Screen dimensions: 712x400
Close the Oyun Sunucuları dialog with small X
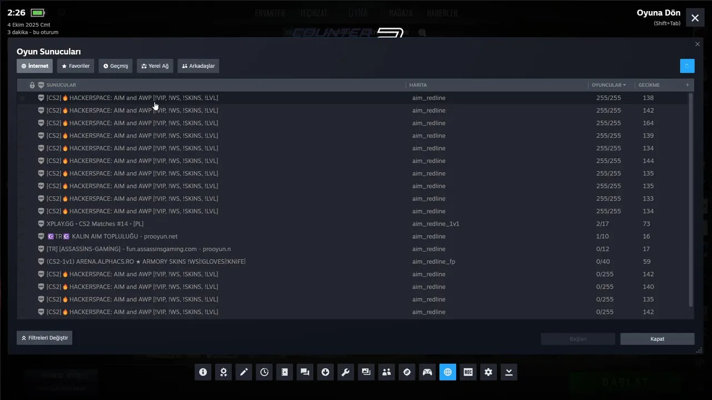click(698, 44)
